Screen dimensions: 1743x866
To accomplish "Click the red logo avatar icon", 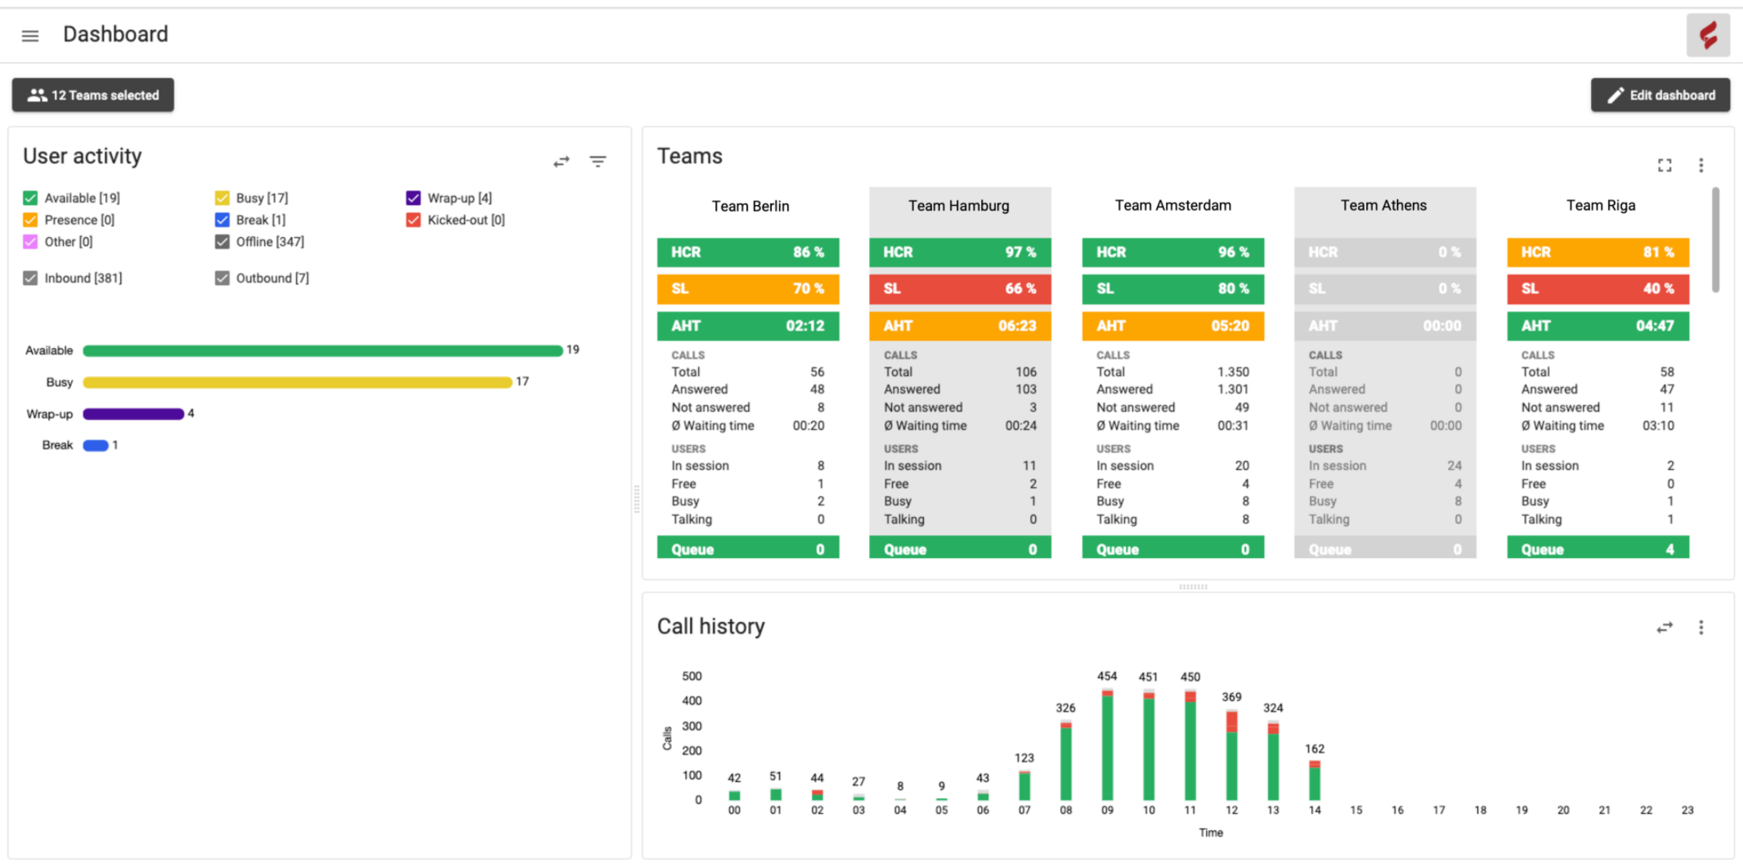I will pyautogui.click(x=1708, y=35).
